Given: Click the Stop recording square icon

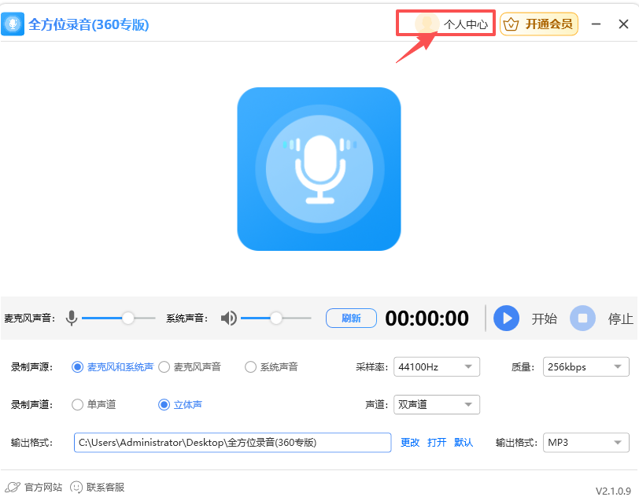Looking at the screenshot, I should 582,318.
